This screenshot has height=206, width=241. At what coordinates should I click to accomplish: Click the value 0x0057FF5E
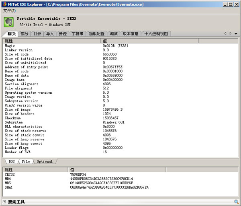[112, 67]
